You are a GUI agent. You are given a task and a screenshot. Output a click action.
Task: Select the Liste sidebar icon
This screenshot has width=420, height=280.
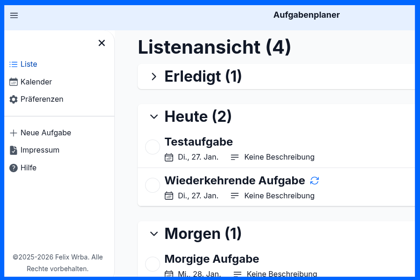(13, 64)
